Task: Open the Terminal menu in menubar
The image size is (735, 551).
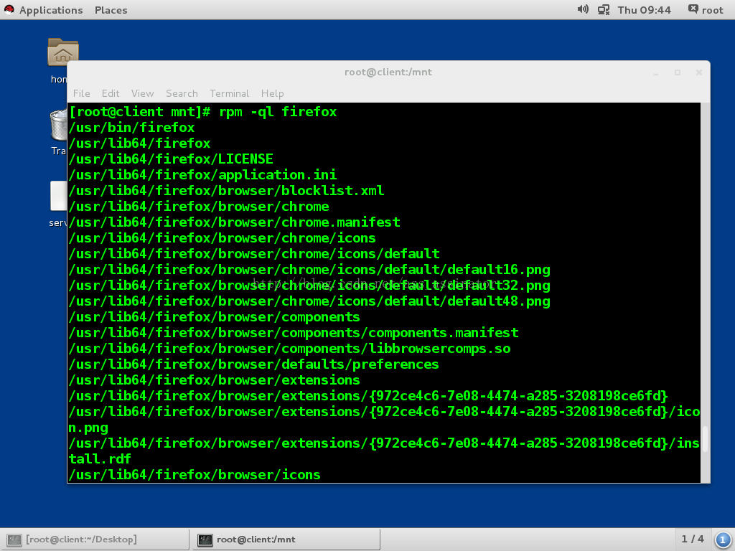Action: coord(229,93)
